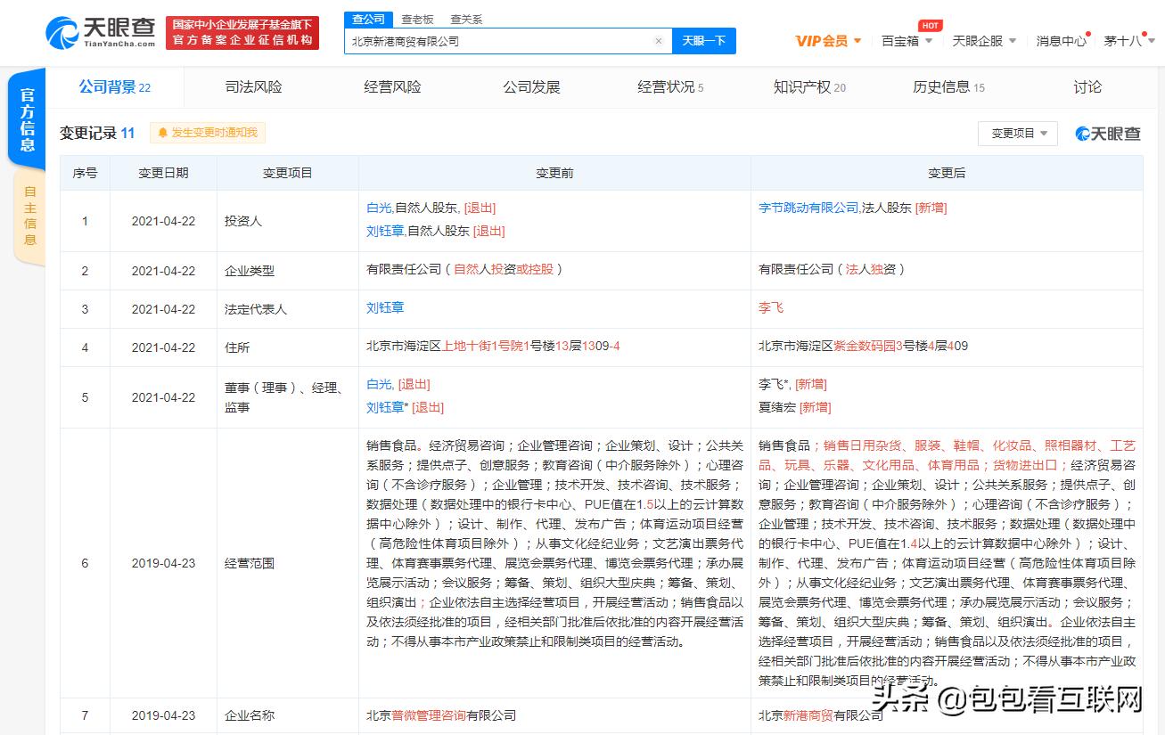
Task: Expand the 茅十八 account dropdown
Action: click(x=1125, y=40)
